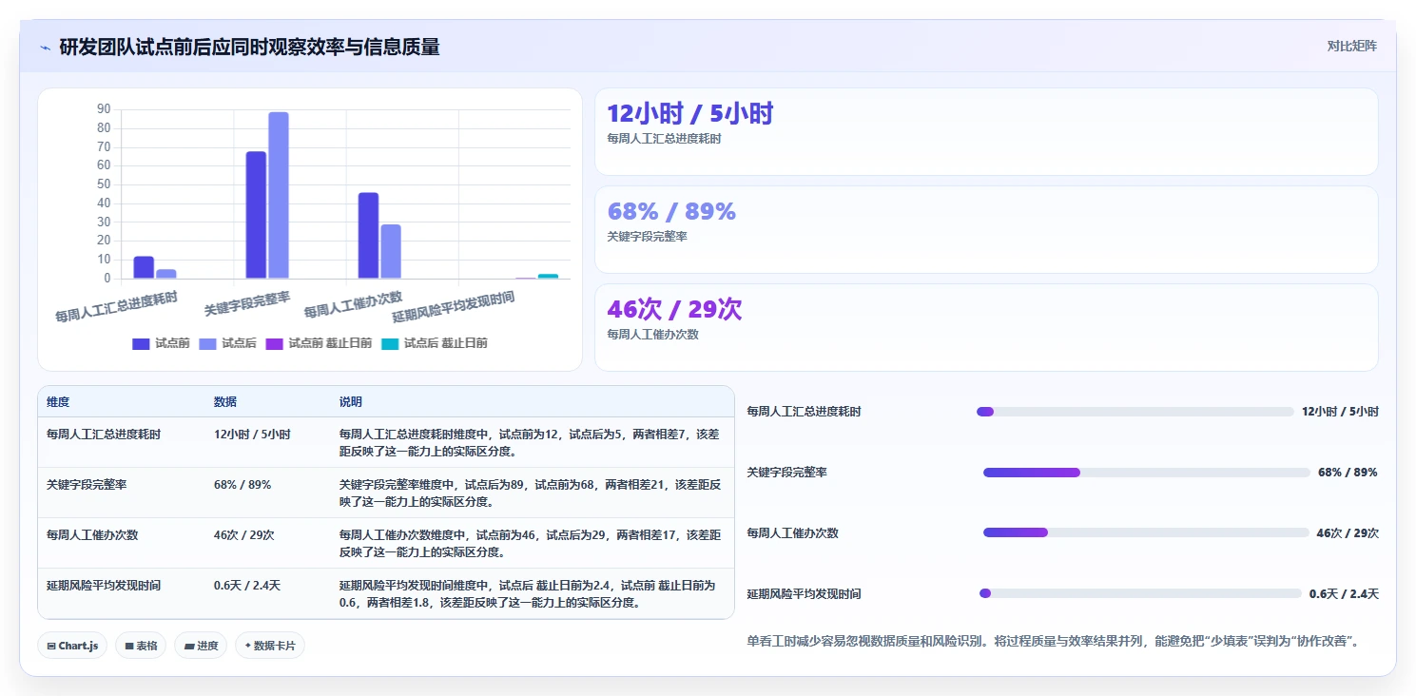Click the purple 试点前 截止日前 legend swatch
The width and height of the screenshot is (1416, 696).
[274, 343]
